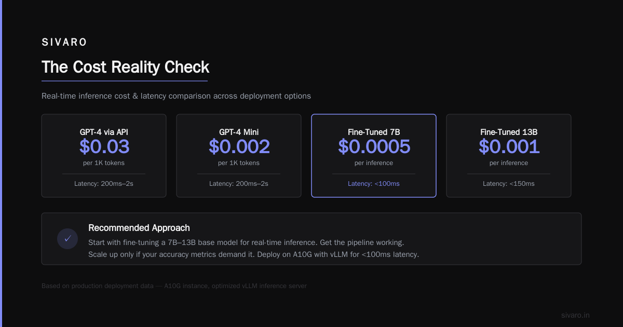Image resolution: width=623 pixels, height=327 pixels.
Task: Click the Latency: <100ms label
Action: (x=374, y=184)
